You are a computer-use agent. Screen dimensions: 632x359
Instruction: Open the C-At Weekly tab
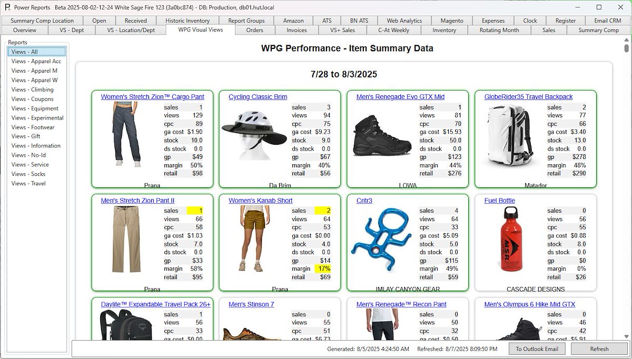394,30
